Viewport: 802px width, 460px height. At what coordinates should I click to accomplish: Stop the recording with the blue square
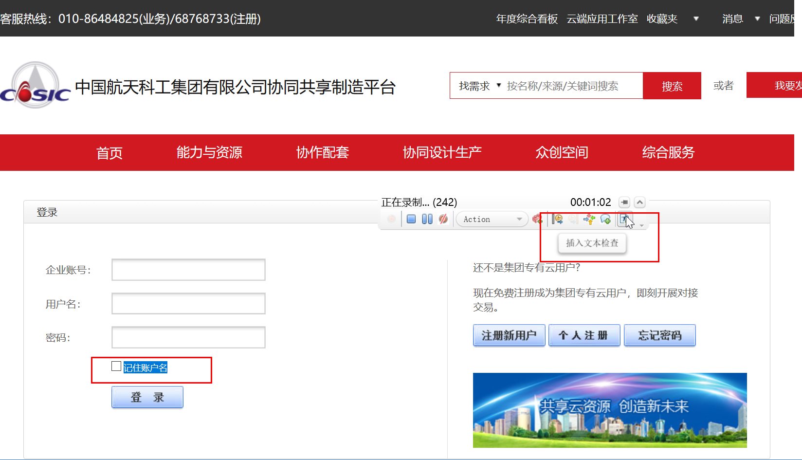[x=411, y=219]
